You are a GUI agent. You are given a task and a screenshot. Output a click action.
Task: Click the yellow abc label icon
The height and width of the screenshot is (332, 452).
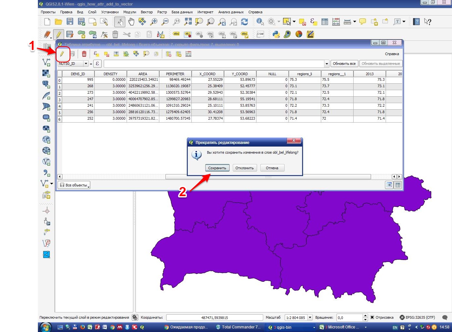click(176, 34)
